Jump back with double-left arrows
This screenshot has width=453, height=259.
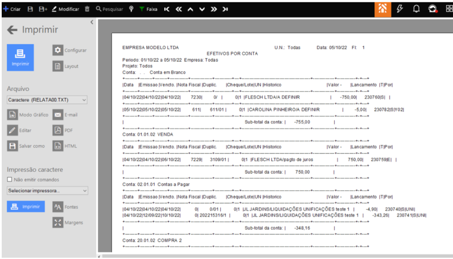pyautogui.click(x=178, y=9)
